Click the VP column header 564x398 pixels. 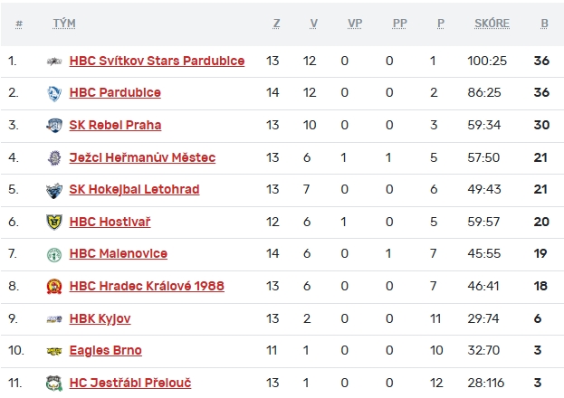(355, 24)
